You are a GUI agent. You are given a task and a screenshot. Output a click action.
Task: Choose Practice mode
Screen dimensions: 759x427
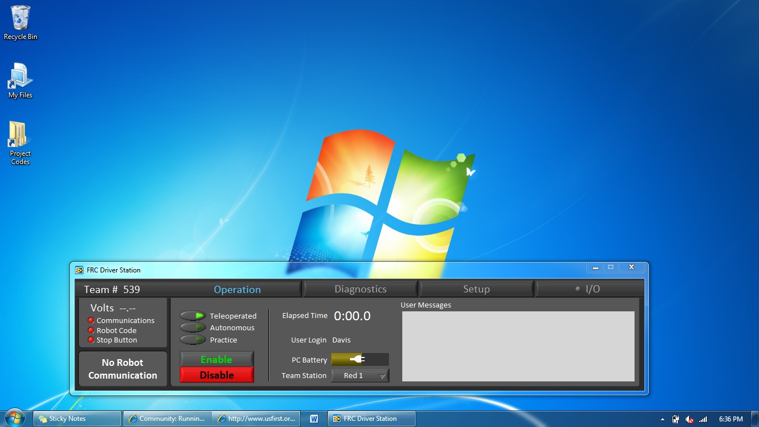point(193,340)
